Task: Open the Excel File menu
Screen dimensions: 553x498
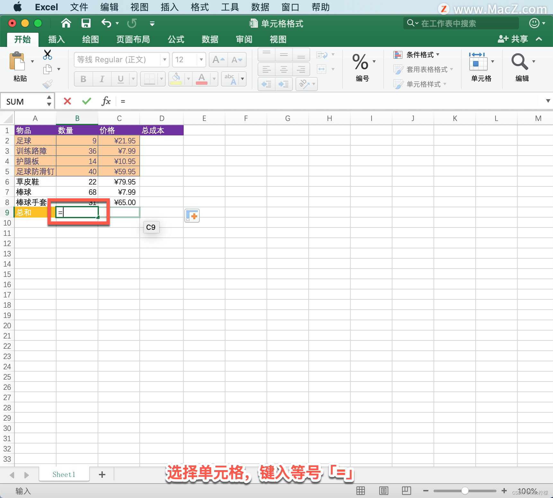Action: (x=79, y=7)
